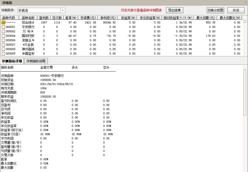Click the 盈亏时间比 indicator label

pos(9,101)
